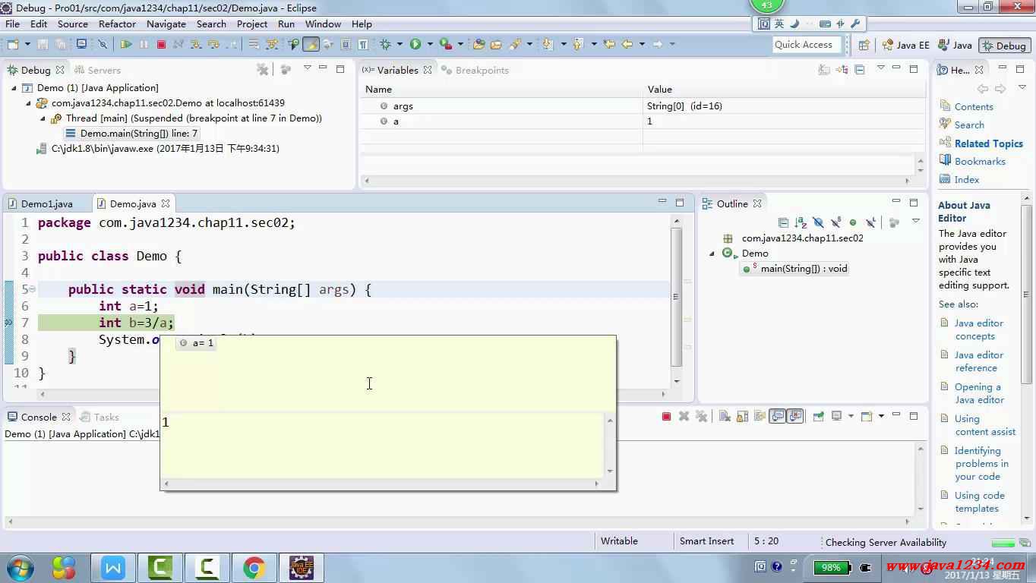Viewport: 1036px width, 583px height.
Task: Click the Windows Start button
Action: point(19,568)
